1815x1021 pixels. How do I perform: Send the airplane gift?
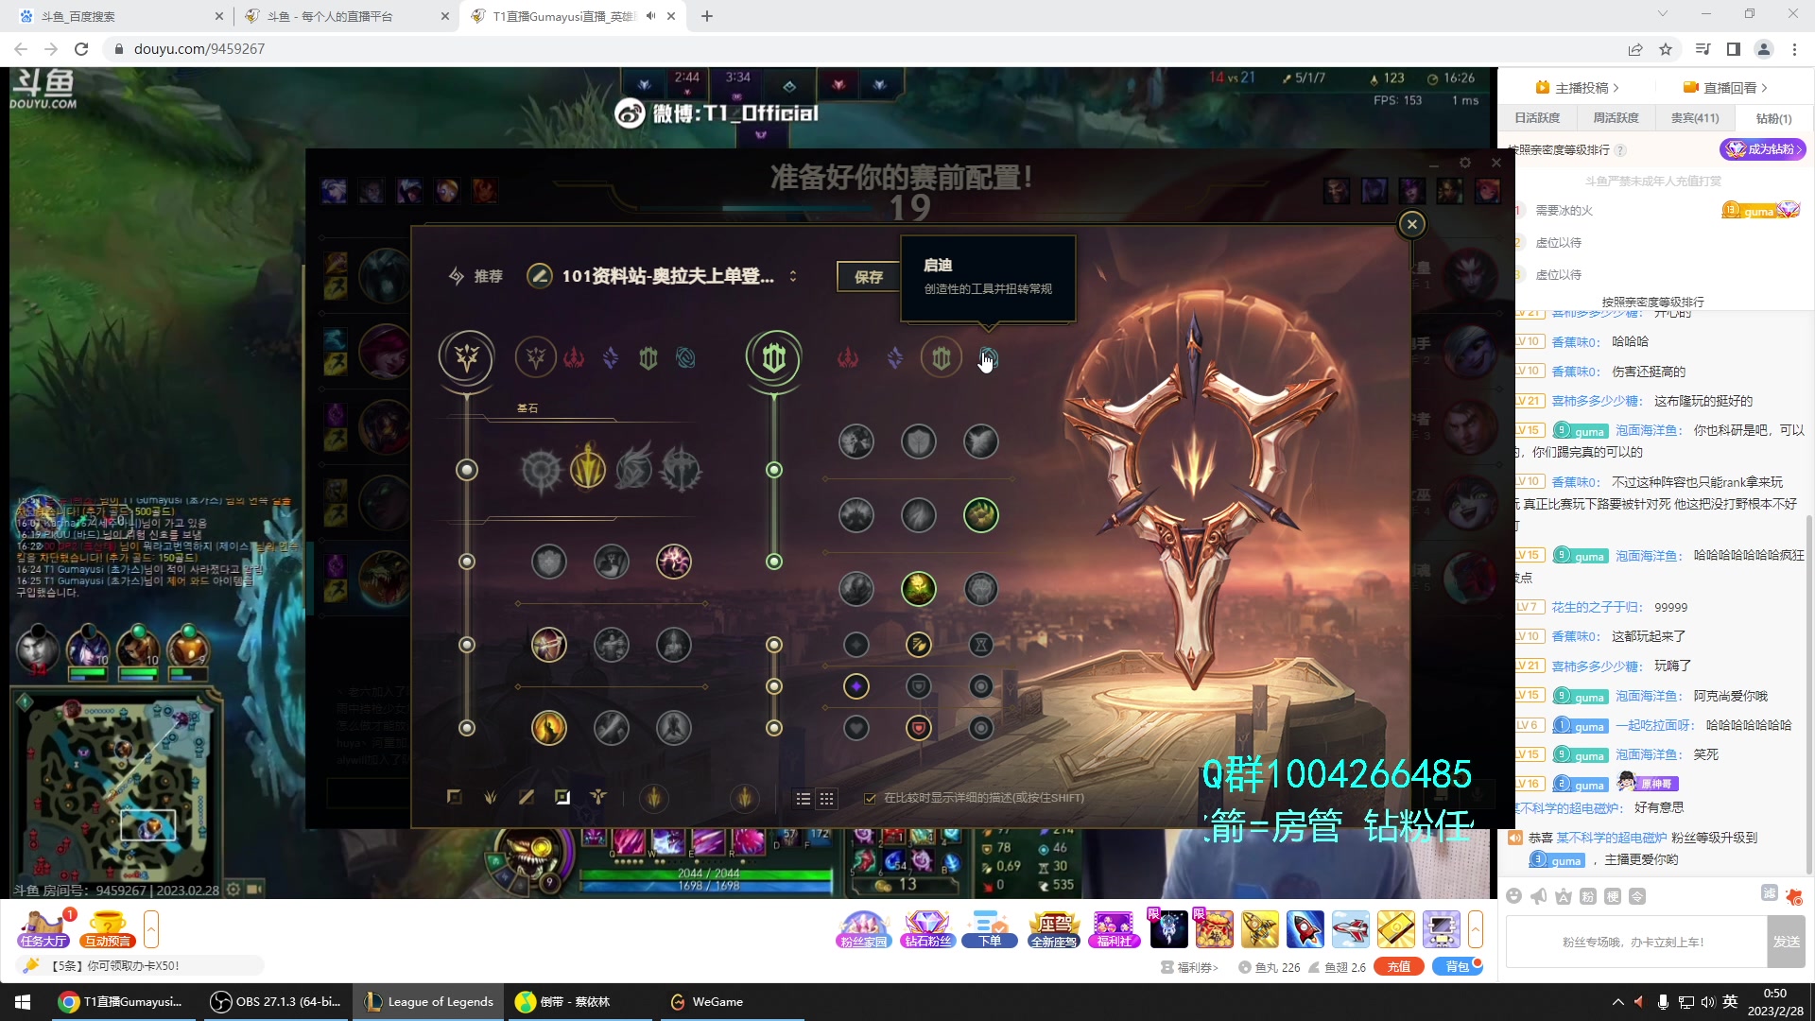point(1351,929)
